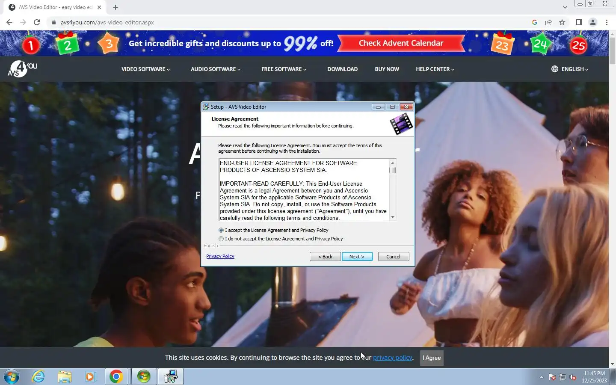This screenshot has width=616, height=385.
Task: Click license agreement scrollbar thumb
Action: tap(392, 170)
